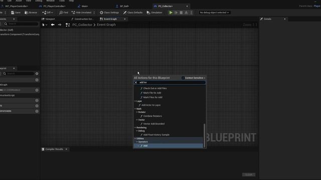Collapse the Layer category
Image resolution: width=321 pixels, height=180 pixels.
point(135,101)
